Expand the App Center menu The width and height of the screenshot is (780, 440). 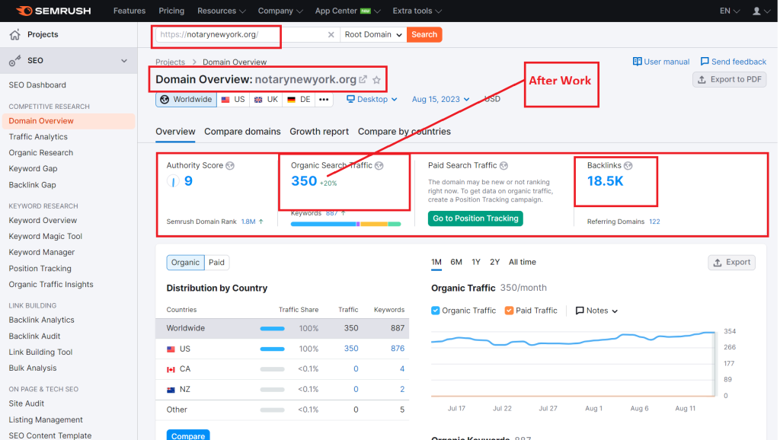[x=347, y=11]
